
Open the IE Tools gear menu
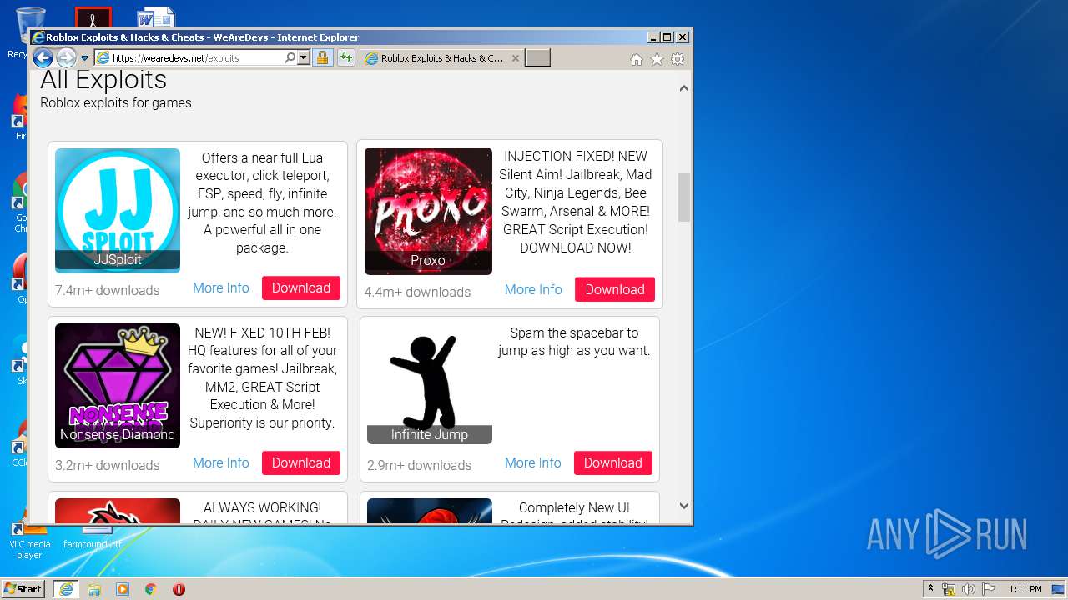pyautogui.click(x=678, y=59)
